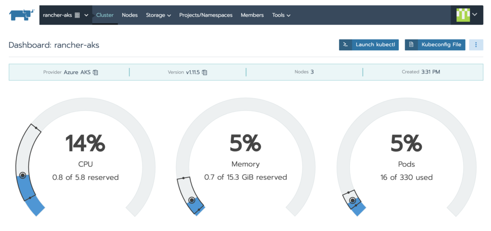Copy the v1.11.5 version to clipboard
The height and width of the screenshot is (231, 491).
204,72
